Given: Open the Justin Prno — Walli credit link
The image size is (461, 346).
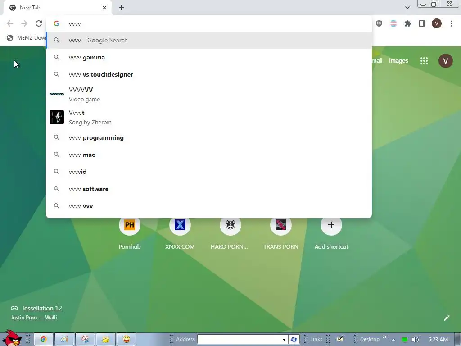Looking at the screenshot, I should 34,318.
